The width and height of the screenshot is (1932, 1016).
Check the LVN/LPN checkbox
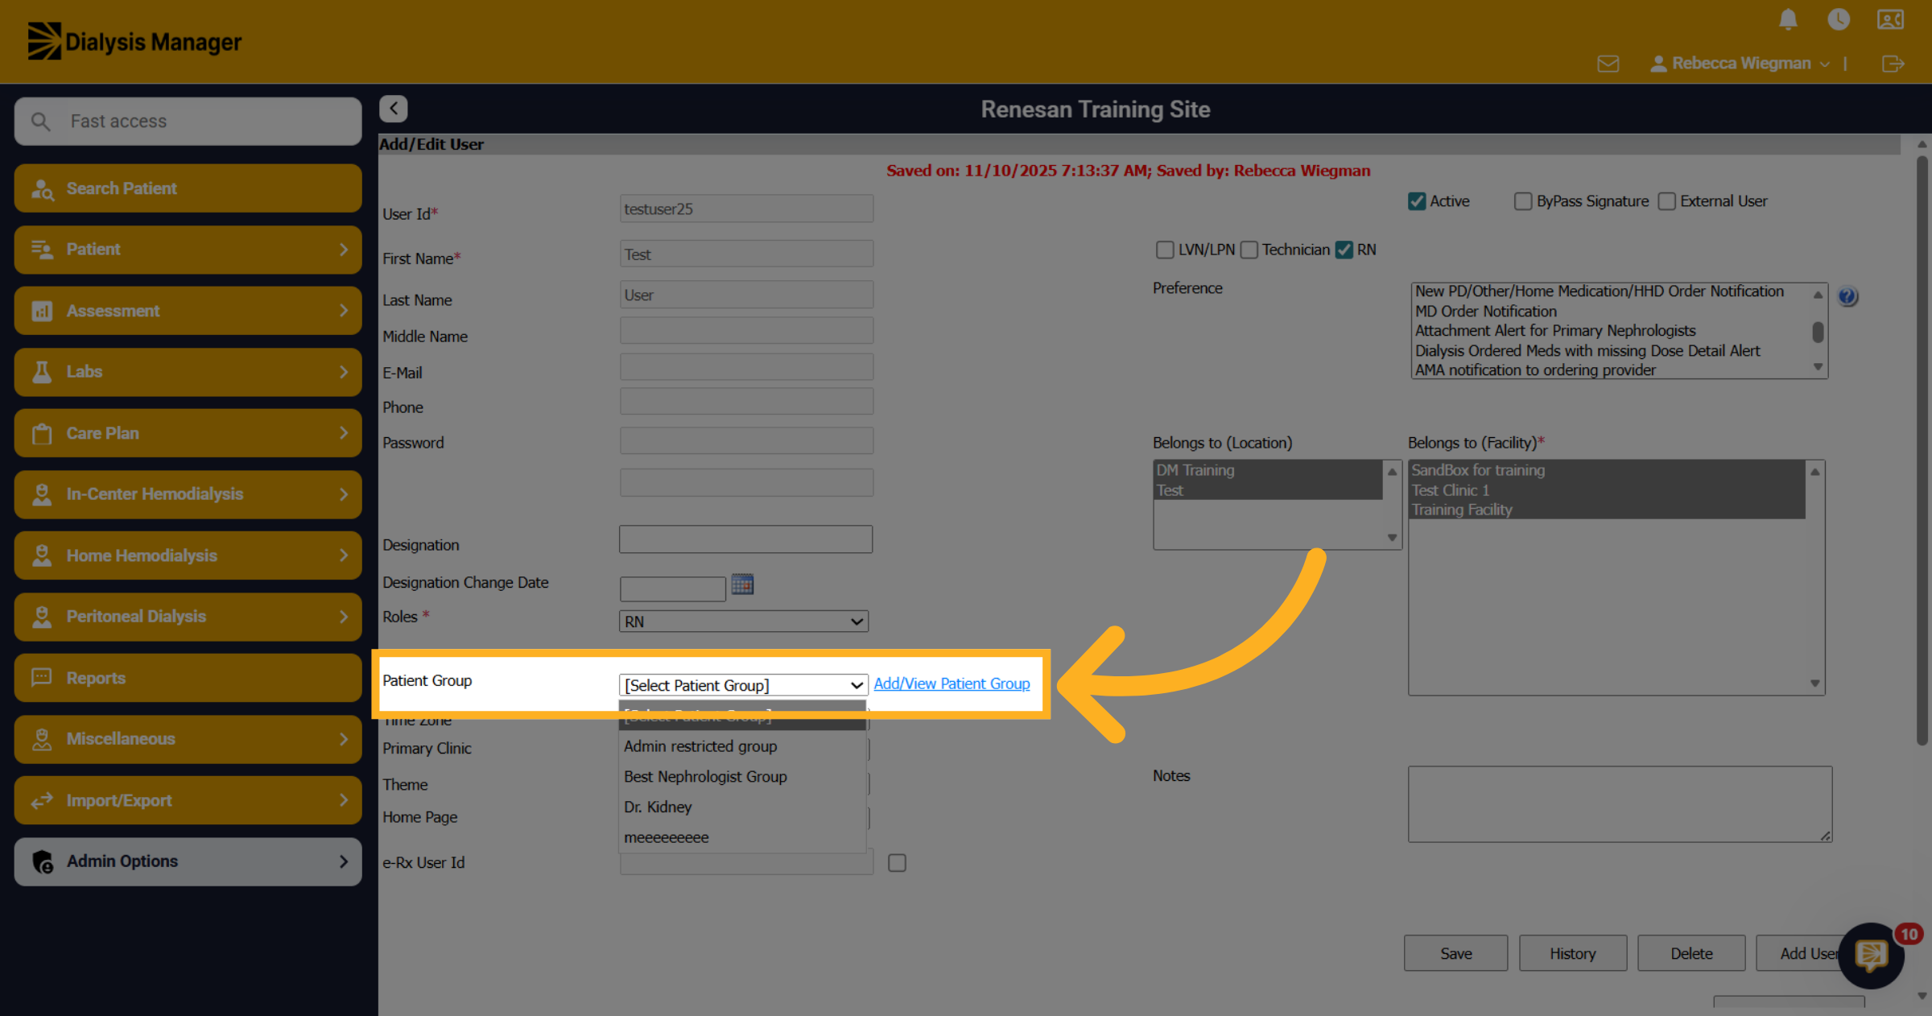click(x=1165, y=250)
